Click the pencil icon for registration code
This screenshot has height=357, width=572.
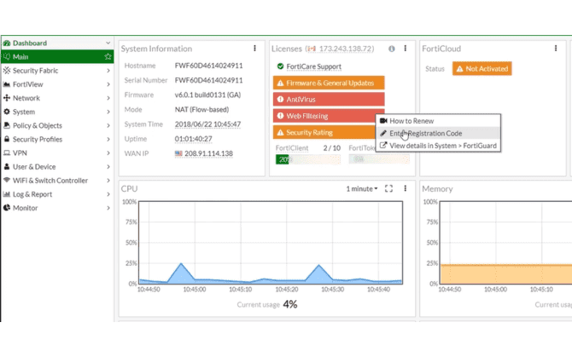[x=383, y=133]
